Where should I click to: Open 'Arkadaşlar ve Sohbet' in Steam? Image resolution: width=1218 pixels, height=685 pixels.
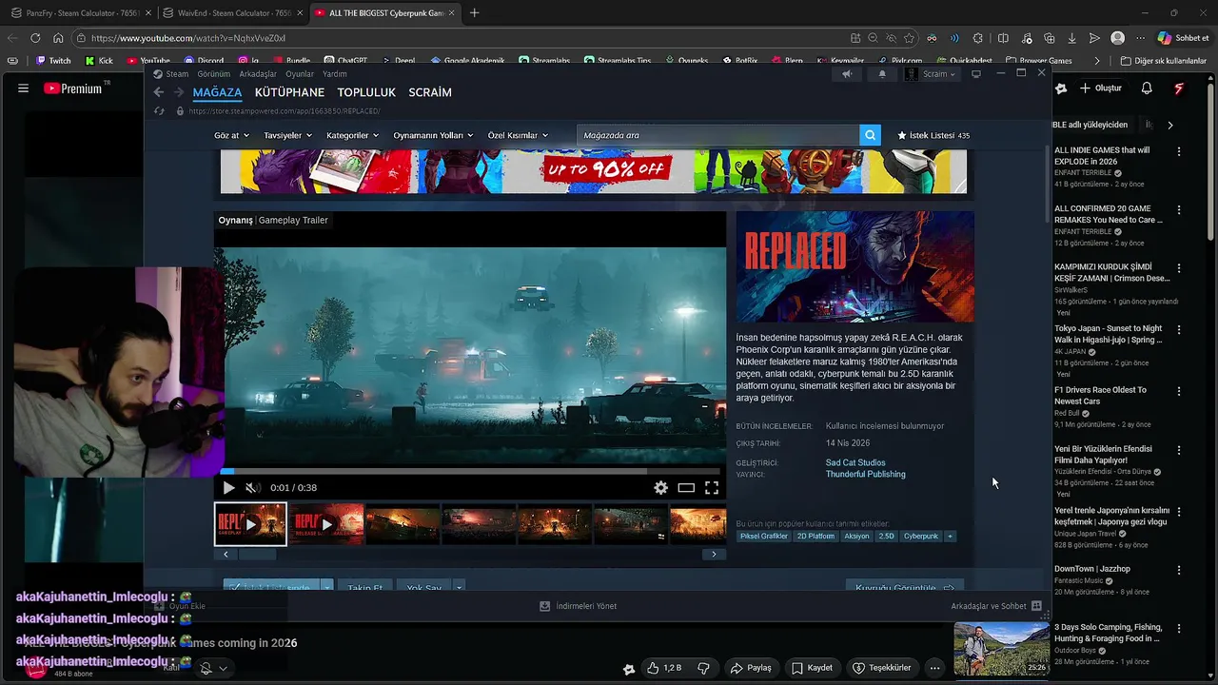pyautogui.click(x=995, y=606)
